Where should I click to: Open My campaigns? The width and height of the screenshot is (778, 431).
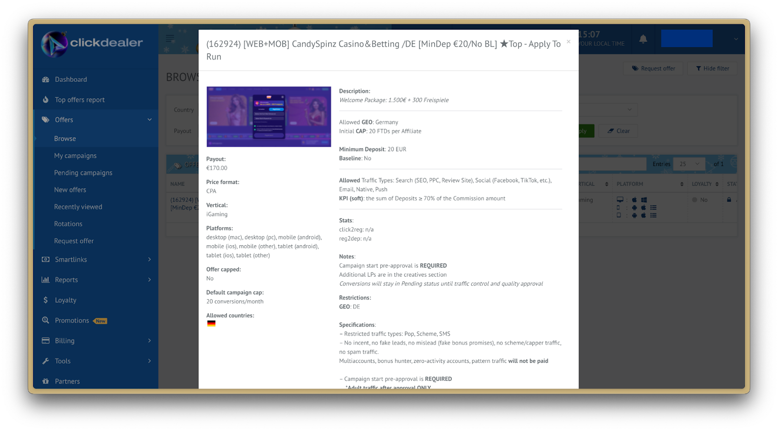(75, 156)
